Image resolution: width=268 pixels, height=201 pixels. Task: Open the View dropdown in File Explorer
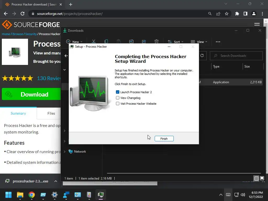coord(199,42)
